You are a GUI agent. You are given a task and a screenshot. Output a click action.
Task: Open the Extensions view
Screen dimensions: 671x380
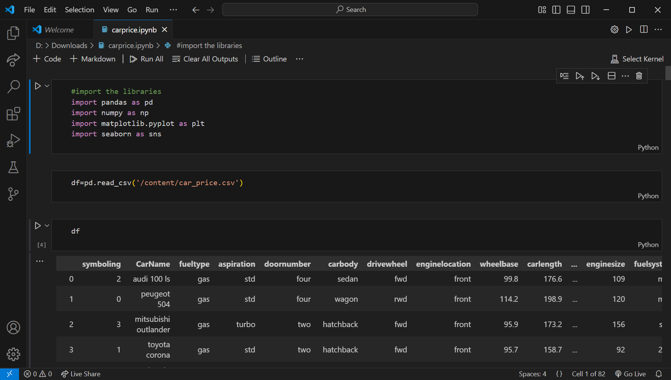coord(13,114)
